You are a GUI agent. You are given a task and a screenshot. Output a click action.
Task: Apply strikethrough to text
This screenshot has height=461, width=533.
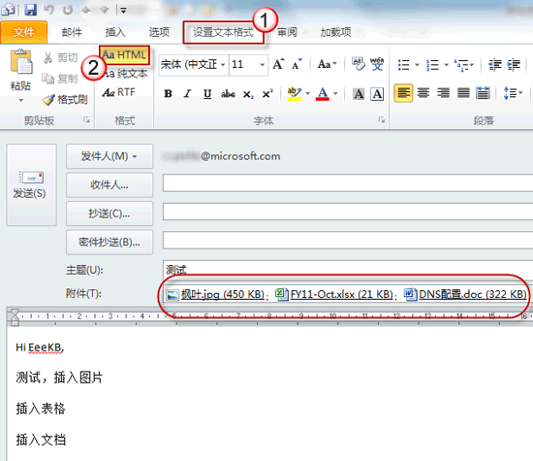pyautogui.click(x=228, y=93)
